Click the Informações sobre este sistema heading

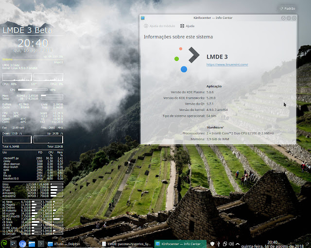pos(178,37)
